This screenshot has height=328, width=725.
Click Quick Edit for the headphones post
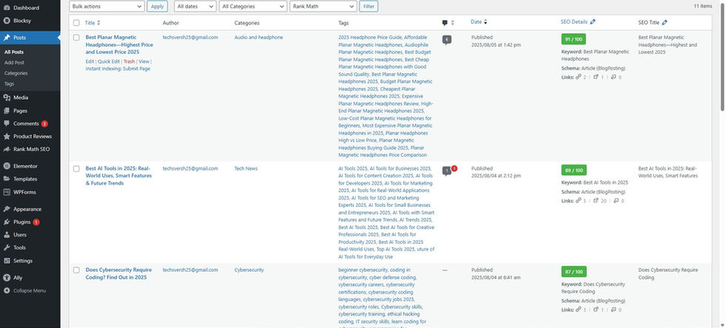click(109, 61)
